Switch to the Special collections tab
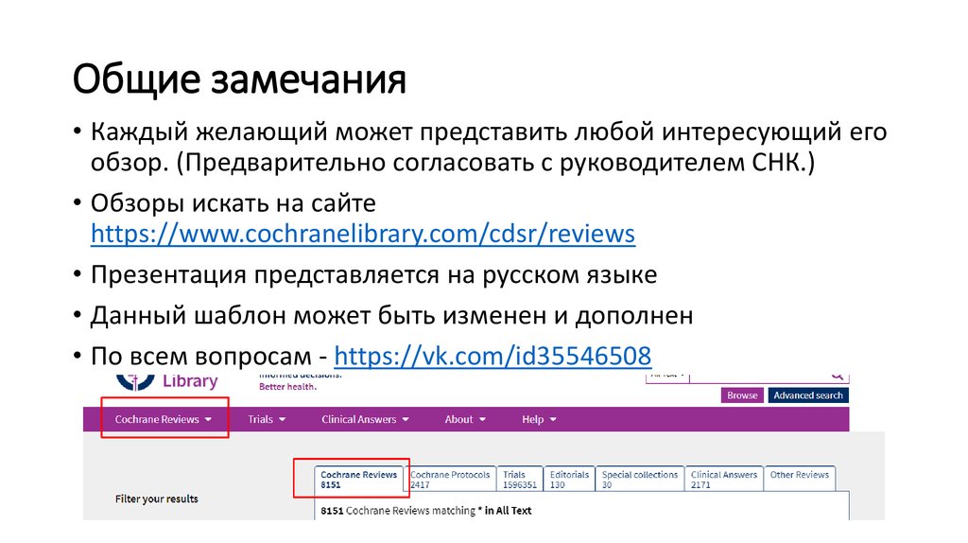 pyautogui.click(x=640, y=480)
